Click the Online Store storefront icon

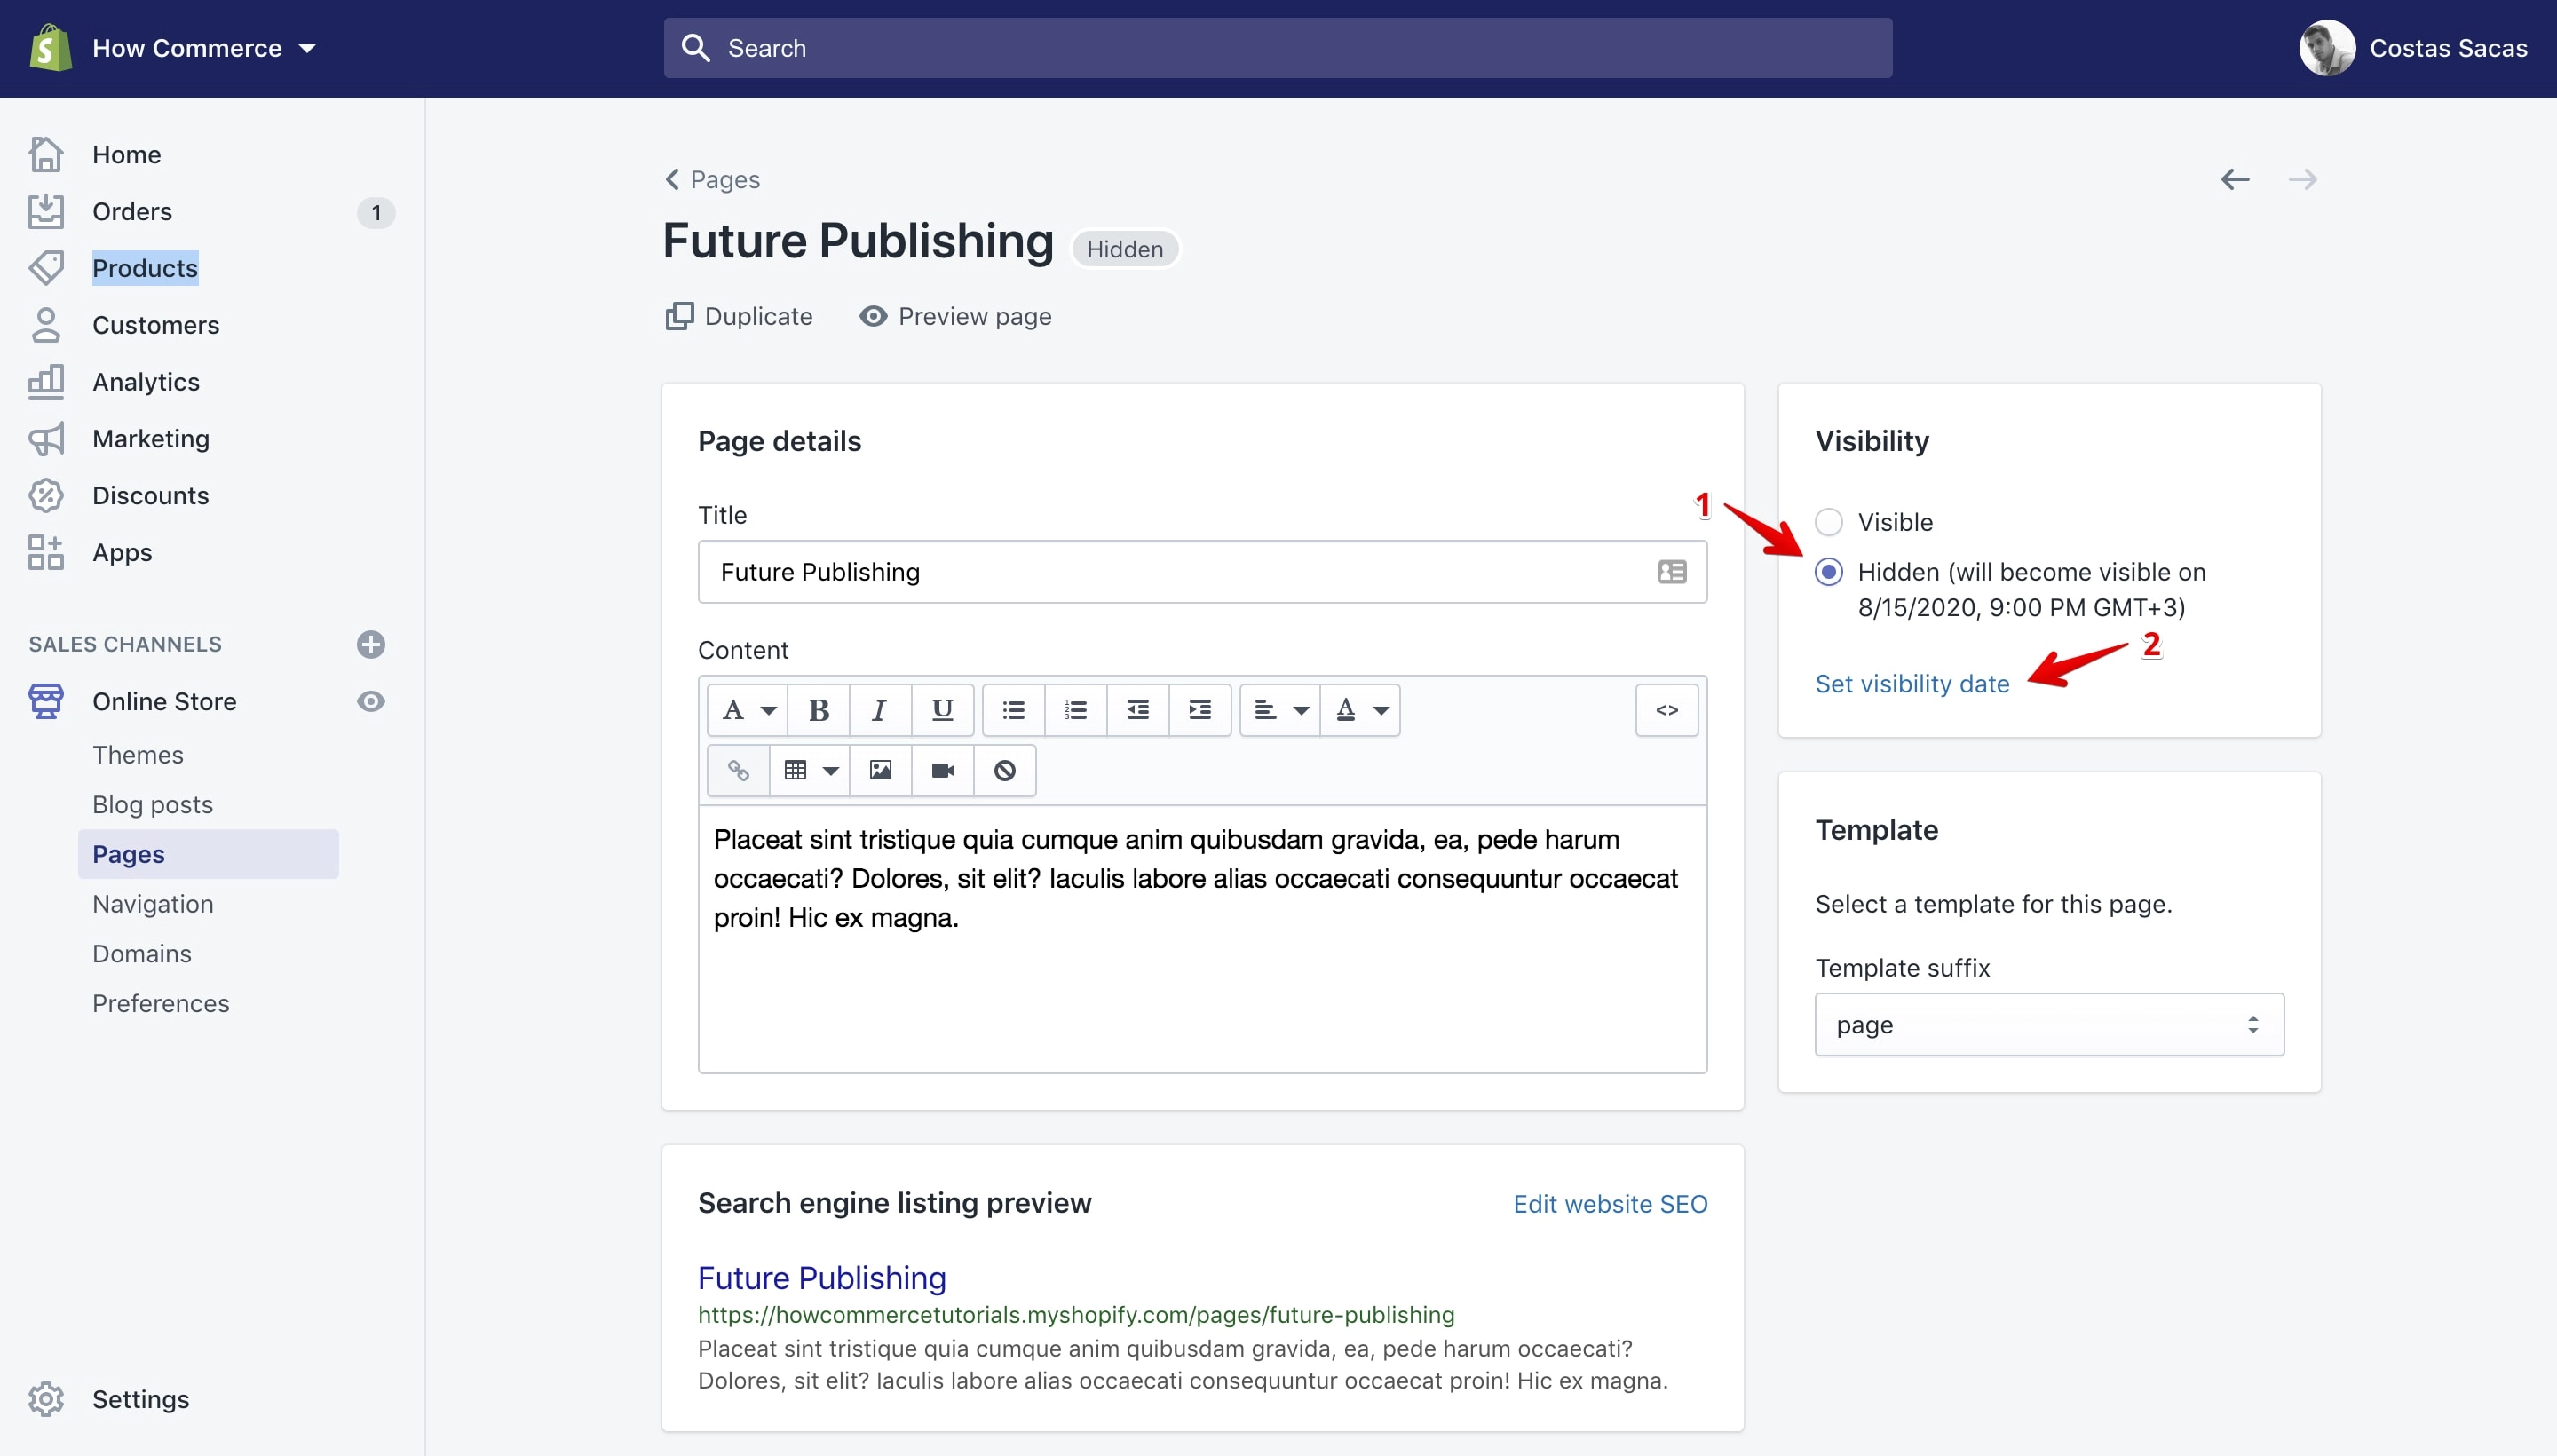46,701
